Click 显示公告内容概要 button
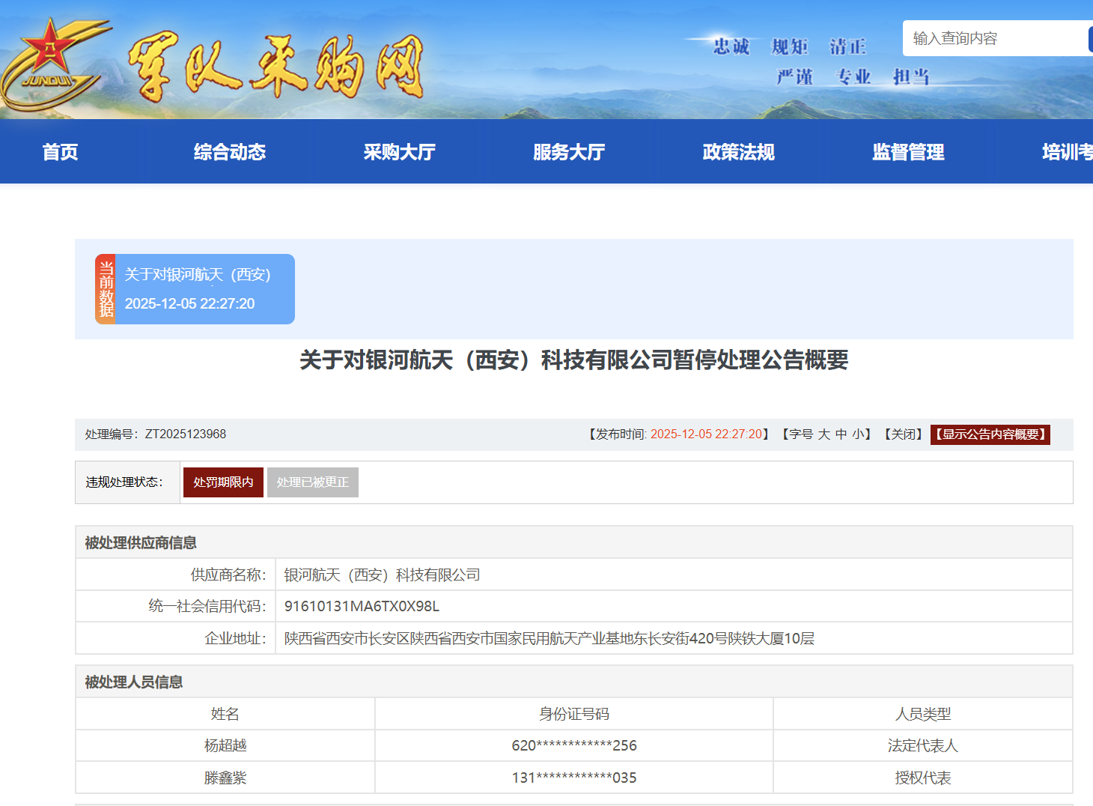This screenshot has height=806, width=1093. [990, 434]
